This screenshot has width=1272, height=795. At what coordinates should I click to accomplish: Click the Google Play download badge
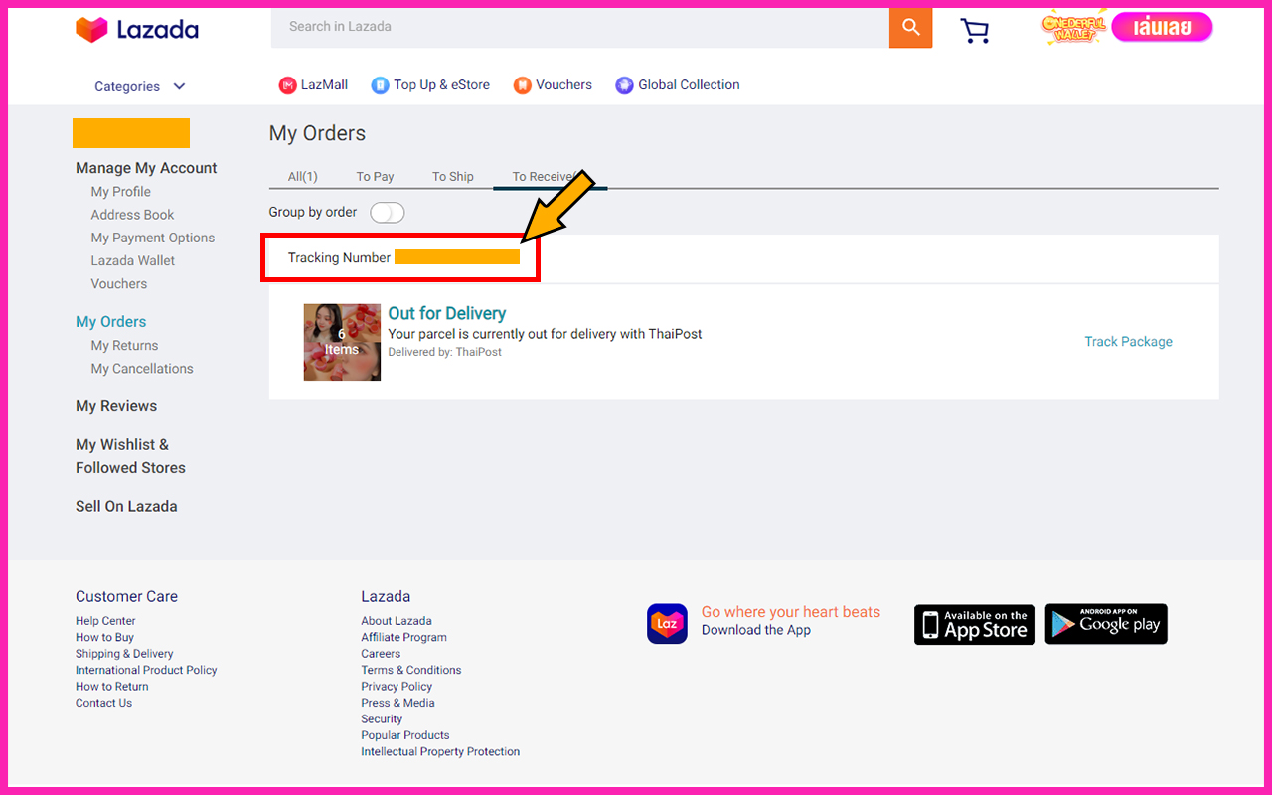(x=1105, y=624)
